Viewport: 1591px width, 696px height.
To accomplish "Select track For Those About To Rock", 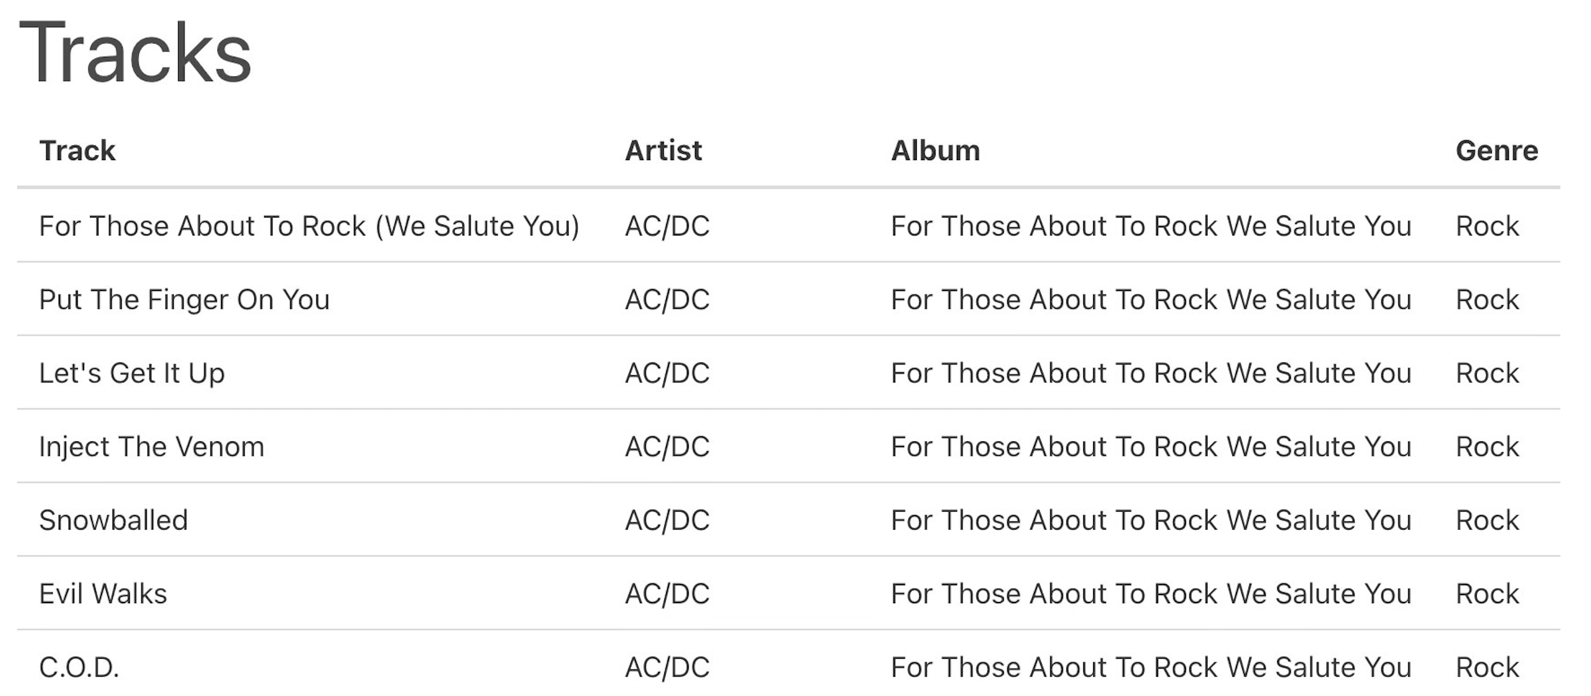I will point(309,226).
